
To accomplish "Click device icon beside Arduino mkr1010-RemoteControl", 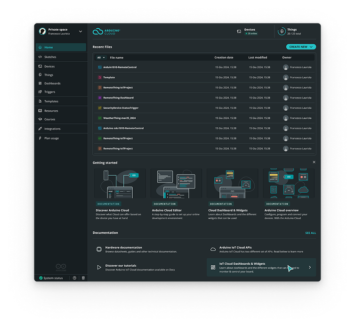I will click(100, 128).
